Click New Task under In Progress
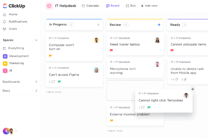This screenshot has height=138, width=208. 53,92
